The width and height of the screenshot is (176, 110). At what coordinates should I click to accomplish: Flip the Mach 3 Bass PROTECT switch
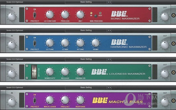click(35, 100)
